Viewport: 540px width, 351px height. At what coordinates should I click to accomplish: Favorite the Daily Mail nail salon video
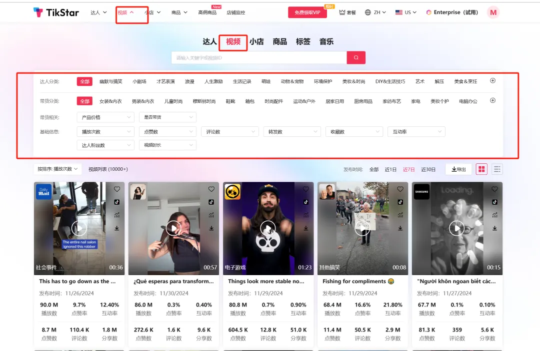[x=116, y=189]
